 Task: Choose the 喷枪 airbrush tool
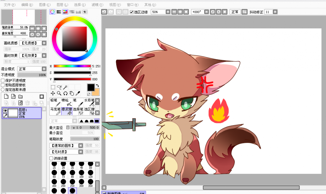[x=67, y=102]
